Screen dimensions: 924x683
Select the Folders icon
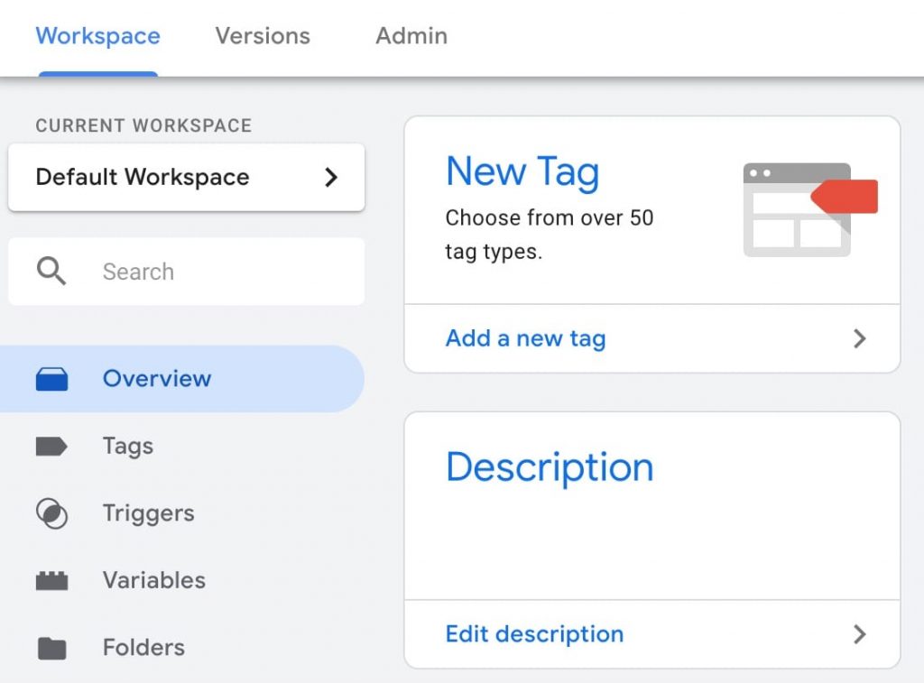(x=52, y=647)
